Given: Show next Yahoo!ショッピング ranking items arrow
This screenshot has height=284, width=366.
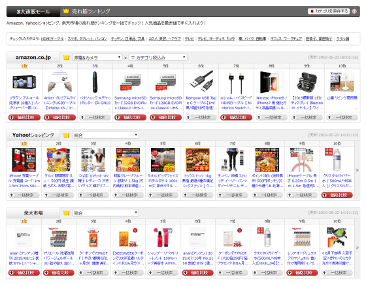Looking at the screenshot, I should [x=357, y=170].
